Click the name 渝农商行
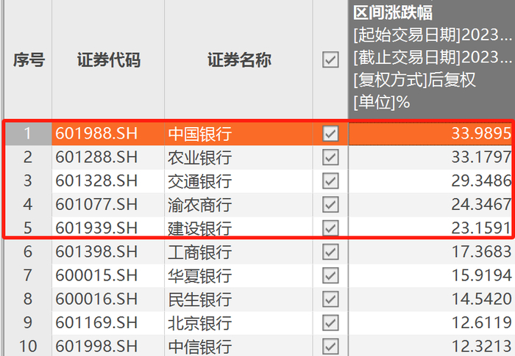The image size is (515, 356). tap(199, 205)
